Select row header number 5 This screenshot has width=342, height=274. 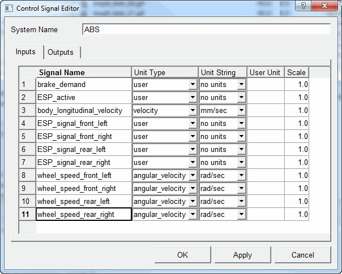click(28, 136)
